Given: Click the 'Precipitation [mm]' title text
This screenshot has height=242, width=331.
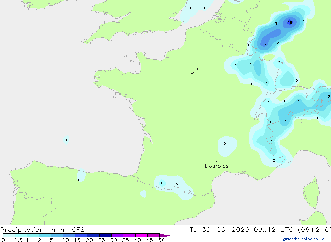Looking at the screenshot, I should coord(34,230).
